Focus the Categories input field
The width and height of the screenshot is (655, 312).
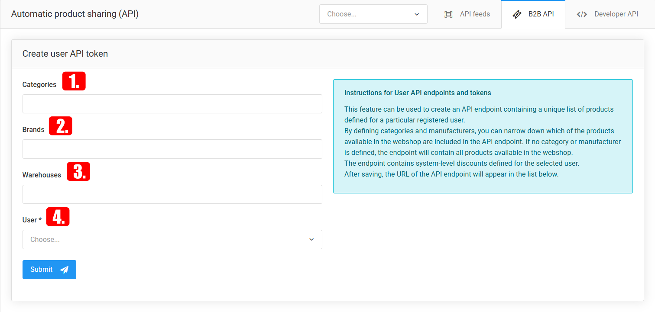[172, 104]
